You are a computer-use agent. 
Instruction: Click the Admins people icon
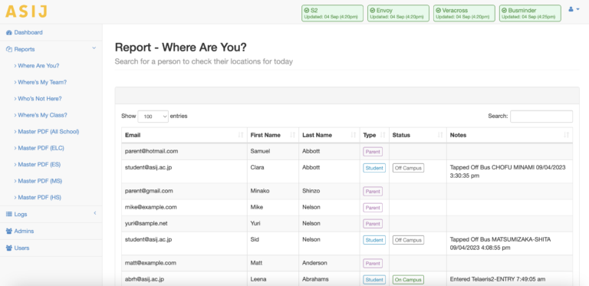[x=9, y=232]
